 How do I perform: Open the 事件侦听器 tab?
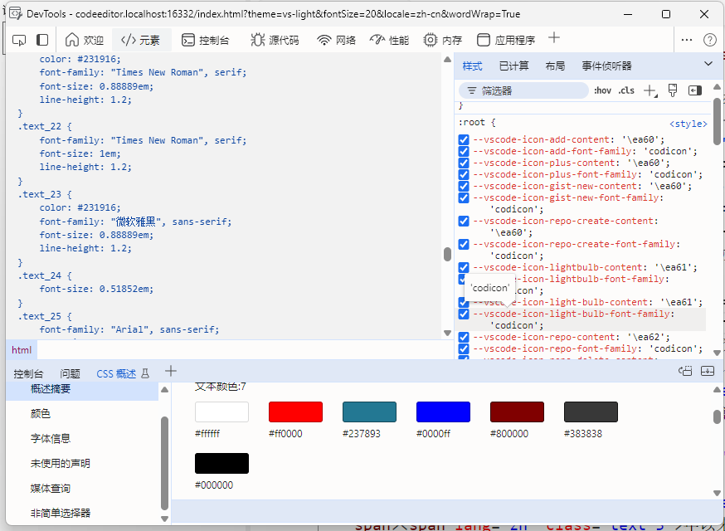(x=606, y=66)
